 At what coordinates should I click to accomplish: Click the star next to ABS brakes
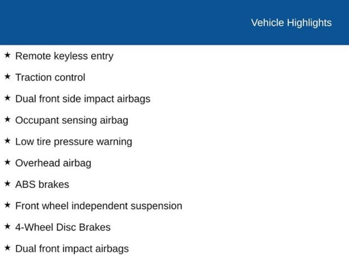[x=7, y=184]
